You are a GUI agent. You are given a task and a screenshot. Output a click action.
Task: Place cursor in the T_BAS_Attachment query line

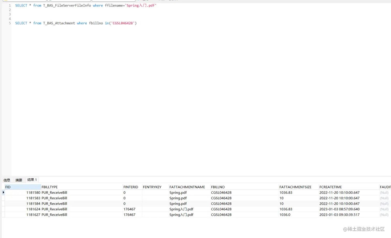click(76, 23)
